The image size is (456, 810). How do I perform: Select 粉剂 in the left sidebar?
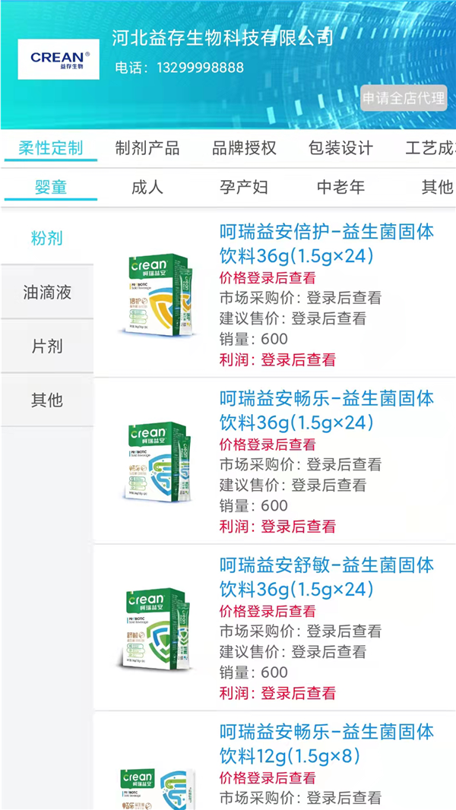pos(47,239)
